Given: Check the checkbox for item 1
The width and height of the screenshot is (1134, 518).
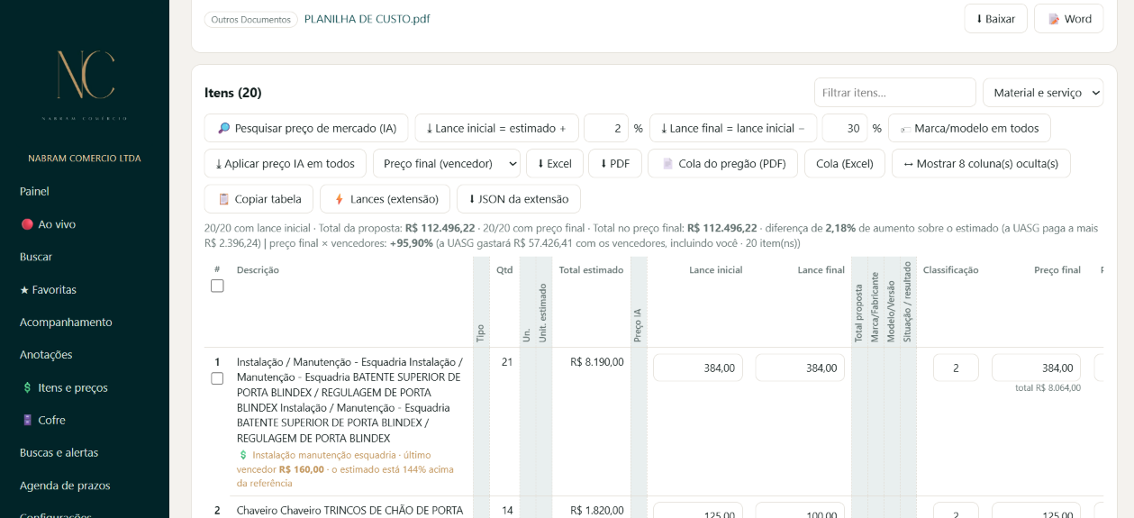Looking at the screenshot, I should 217,378.
